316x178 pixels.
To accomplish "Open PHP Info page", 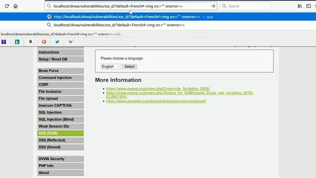I will click(60, 166).
